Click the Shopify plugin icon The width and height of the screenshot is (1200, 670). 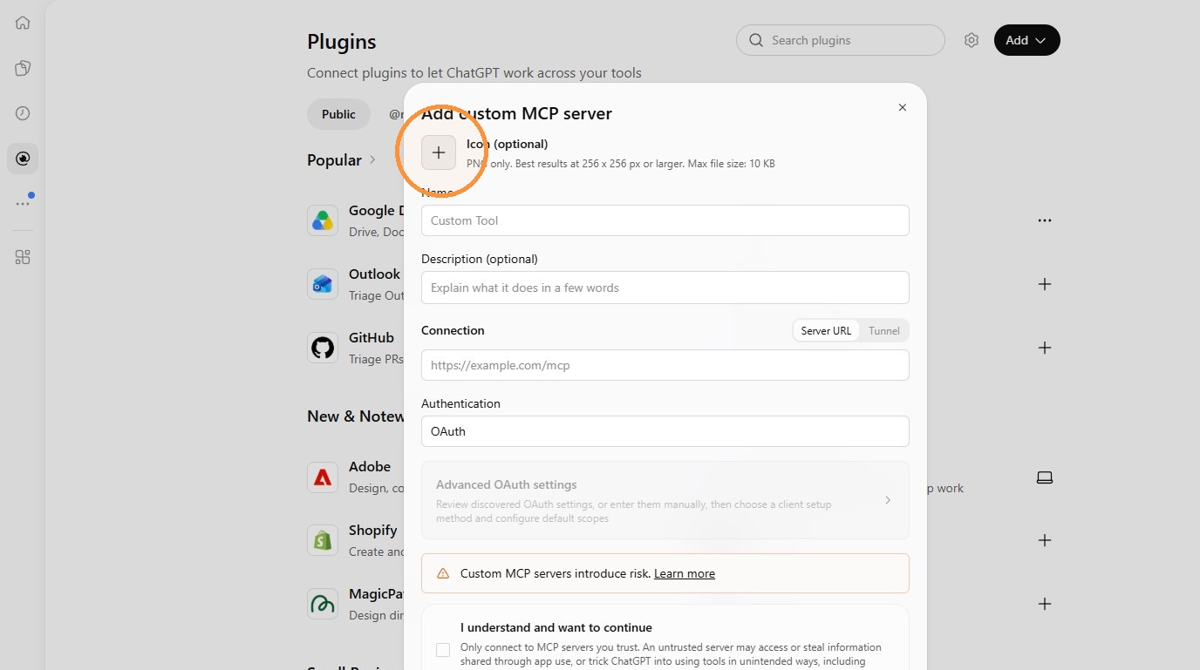323,540
